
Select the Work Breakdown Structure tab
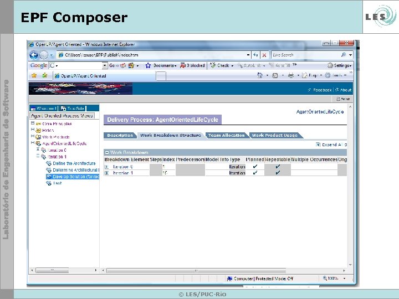171,136
